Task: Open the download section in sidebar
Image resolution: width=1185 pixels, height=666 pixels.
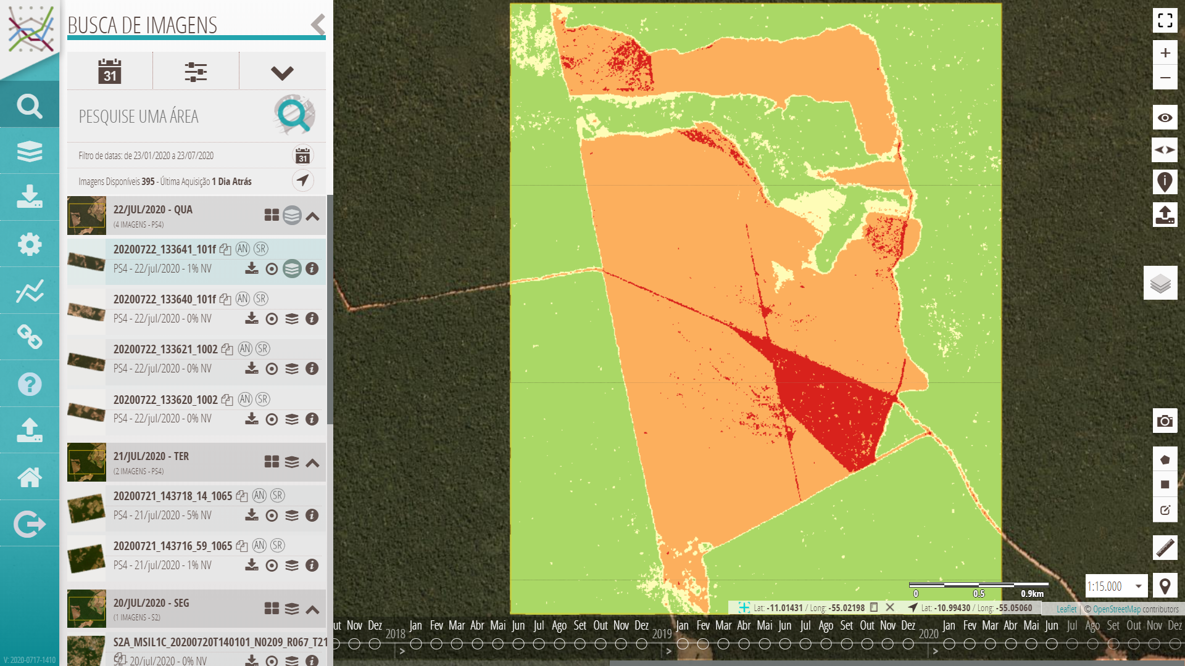Action: click(x=29, y=197)
